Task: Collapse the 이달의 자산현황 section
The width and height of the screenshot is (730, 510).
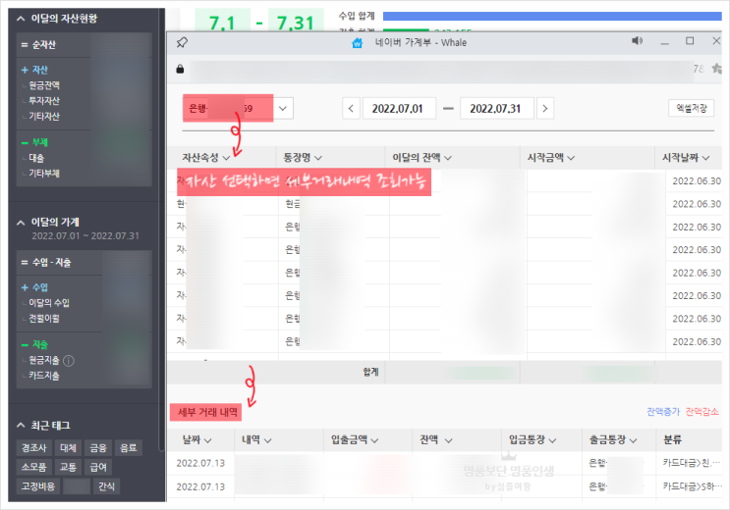Action: point(21,19)
